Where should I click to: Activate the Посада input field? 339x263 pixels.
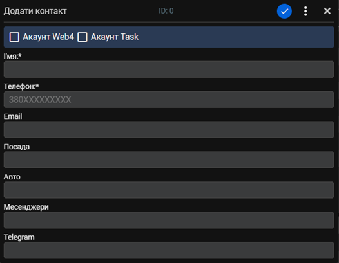pos(169,160)
